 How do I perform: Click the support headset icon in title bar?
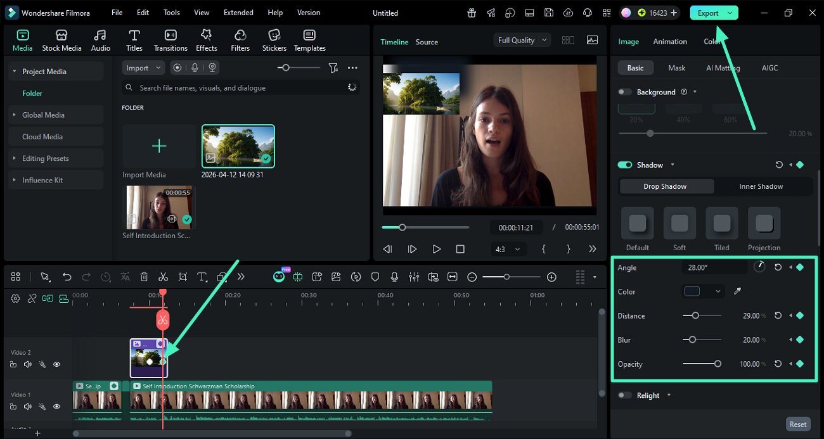pos(588,13)
